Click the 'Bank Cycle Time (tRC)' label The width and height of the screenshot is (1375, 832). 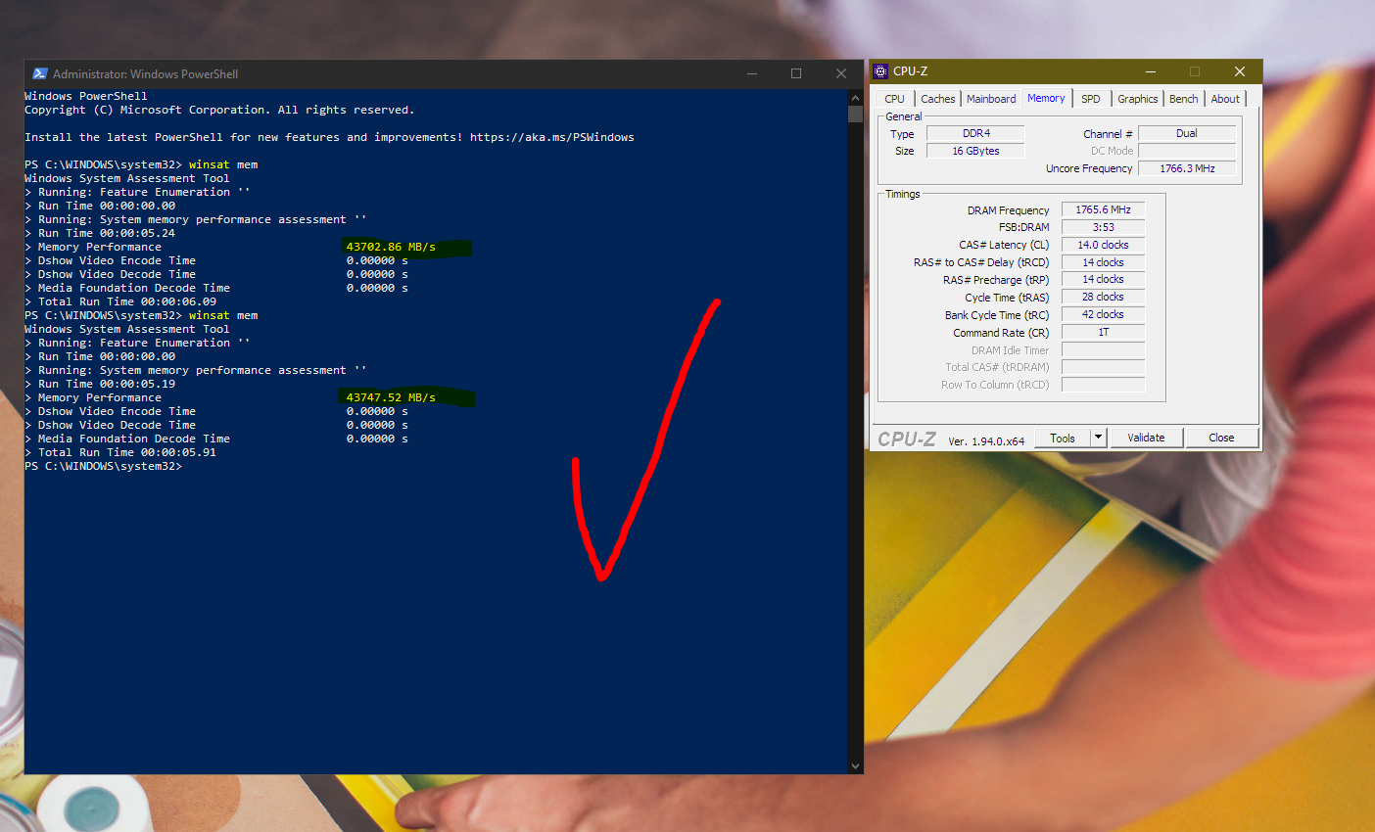point(997,315)
